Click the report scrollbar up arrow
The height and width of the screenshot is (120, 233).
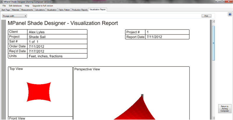coord(213,21)
